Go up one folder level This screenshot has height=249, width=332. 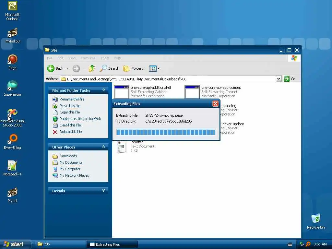click(x=92, y=68)
